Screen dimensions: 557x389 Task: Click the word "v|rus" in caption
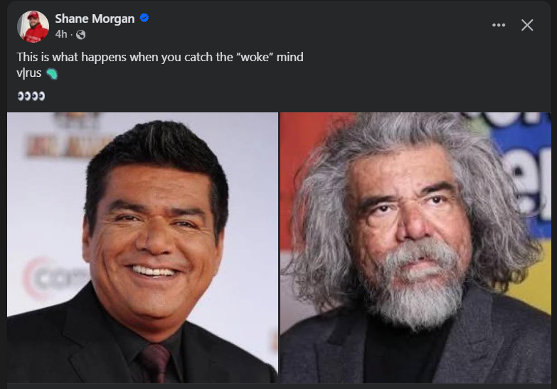coord(29,73)
